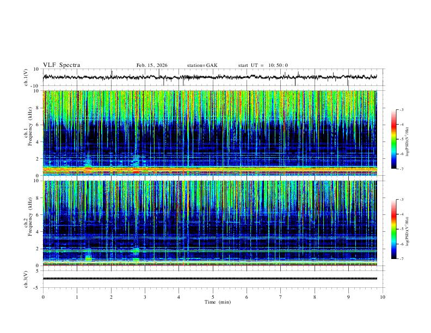Click the ch.3(V) black signal band
431x333 pixels.
point(210,279)
